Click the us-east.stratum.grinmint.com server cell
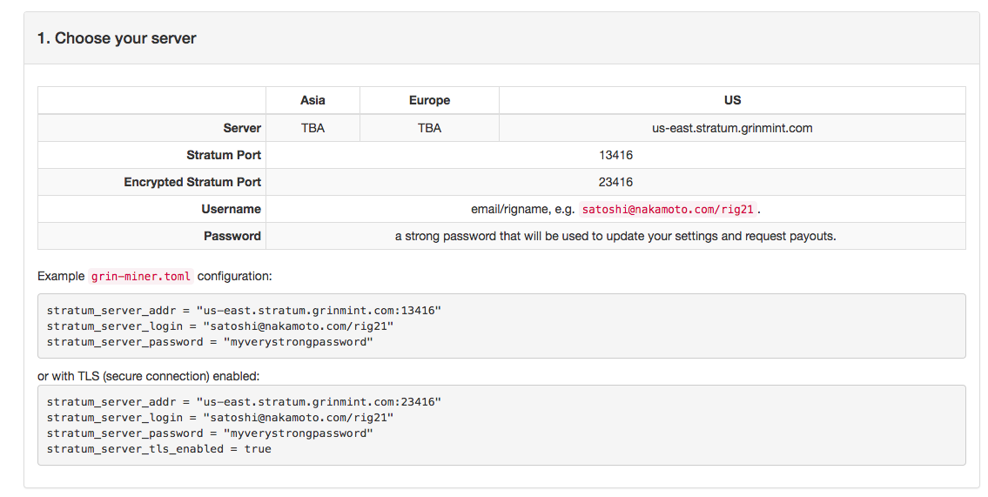This screenshot has width=988, height=497. [732, 128]
